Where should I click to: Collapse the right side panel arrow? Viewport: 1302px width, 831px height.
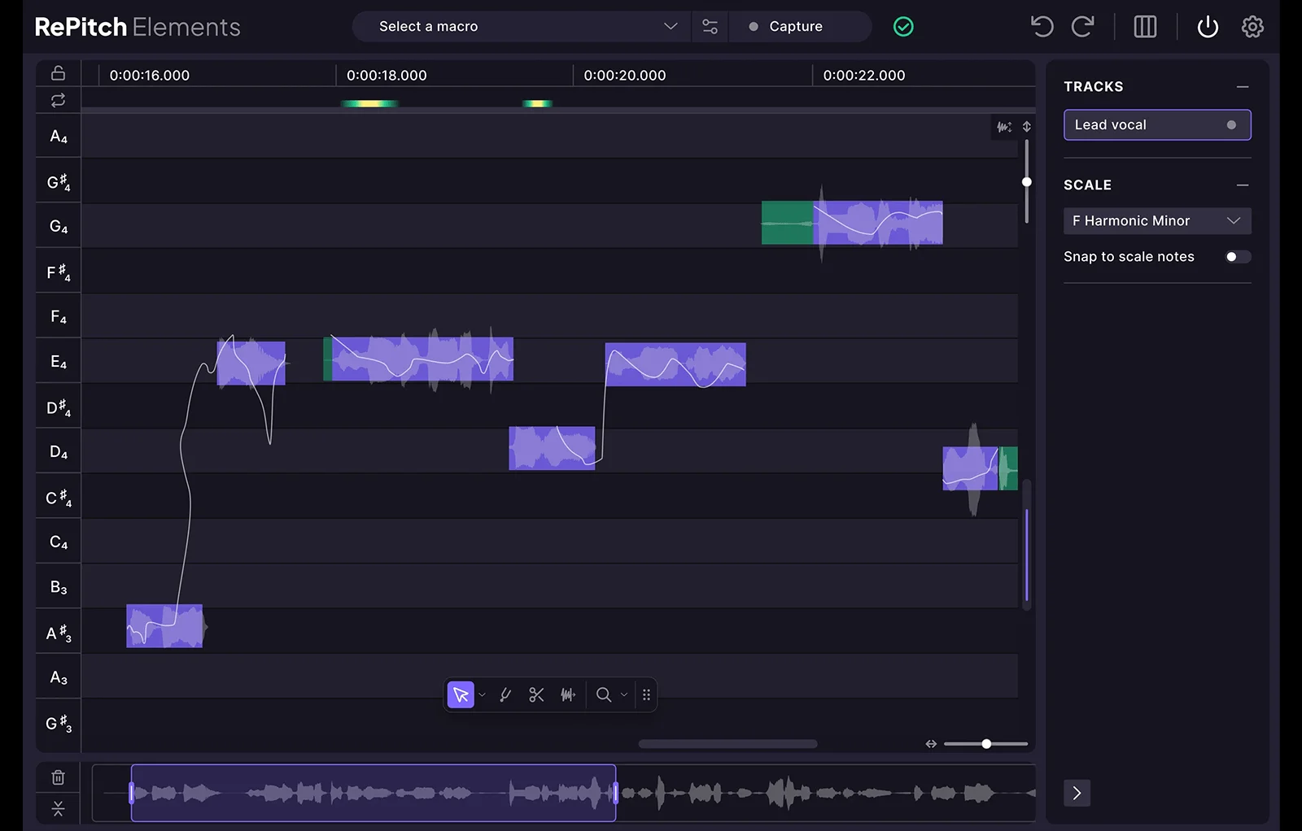coord(1077,793)
